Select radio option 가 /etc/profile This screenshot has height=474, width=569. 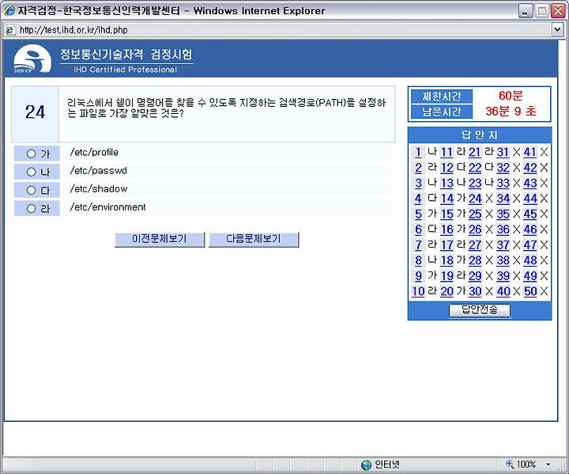[31, 154]
